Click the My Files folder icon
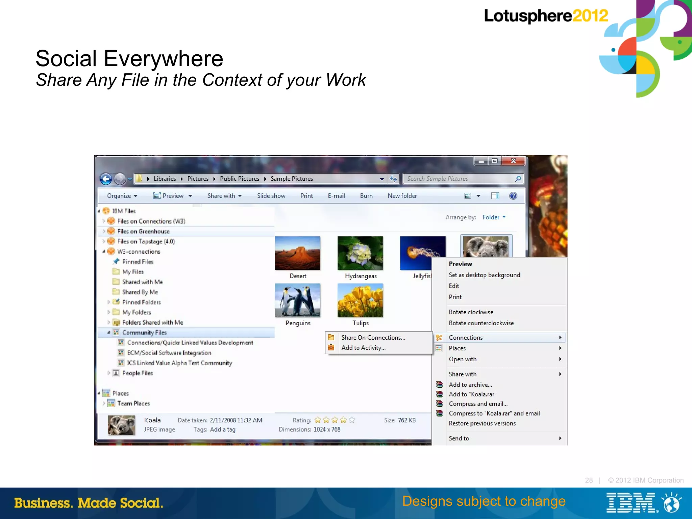Screen dimensions: 692x519 (x=116, y=271)
